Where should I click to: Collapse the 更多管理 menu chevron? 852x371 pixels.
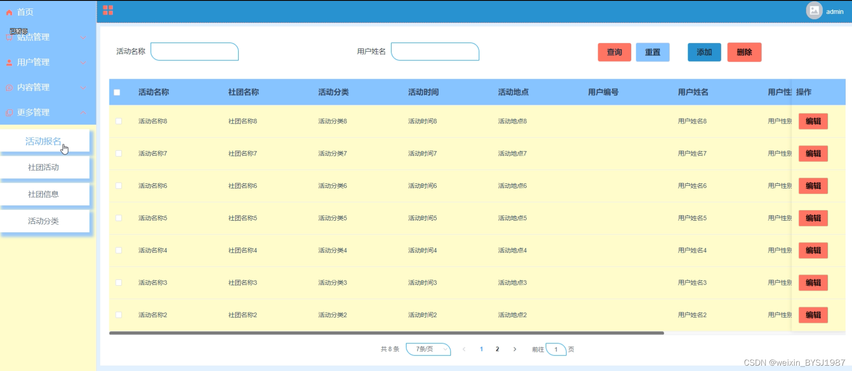tap(83, 113)
